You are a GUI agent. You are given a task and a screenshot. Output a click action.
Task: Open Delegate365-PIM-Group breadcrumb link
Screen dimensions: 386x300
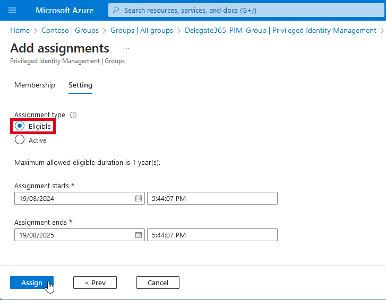click(x=280, y=31)
